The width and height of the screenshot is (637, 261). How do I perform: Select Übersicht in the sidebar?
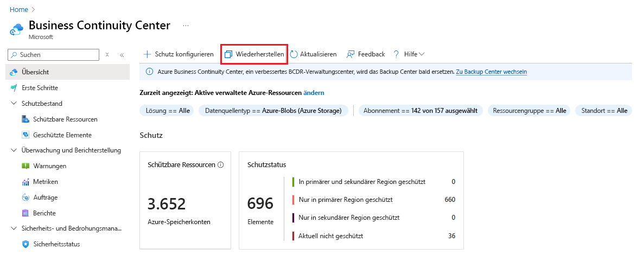[x=68, y=72]
